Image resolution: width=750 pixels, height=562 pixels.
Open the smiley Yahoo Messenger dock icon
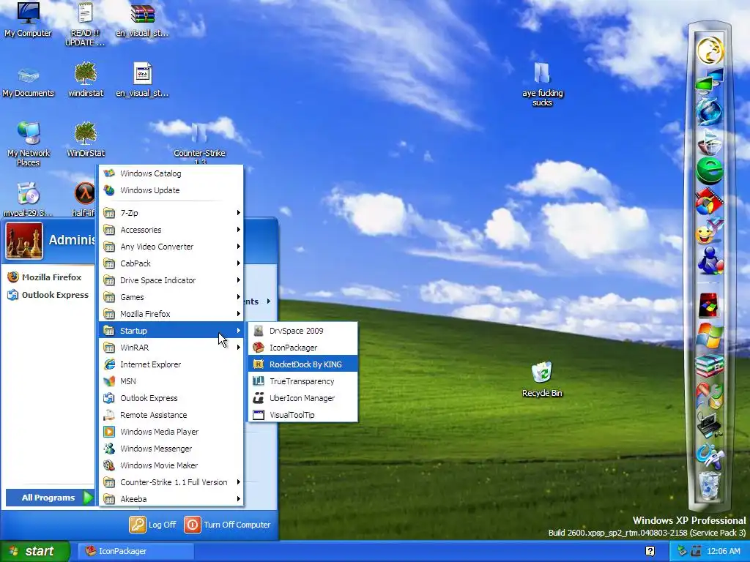(x=709, y=232)
